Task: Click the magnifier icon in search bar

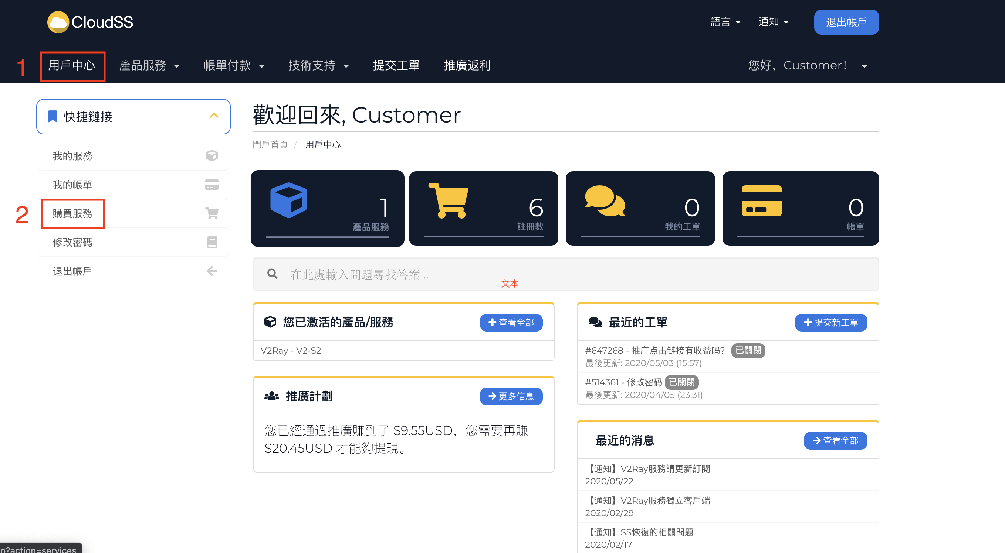Action: click(x=272, y=274)
